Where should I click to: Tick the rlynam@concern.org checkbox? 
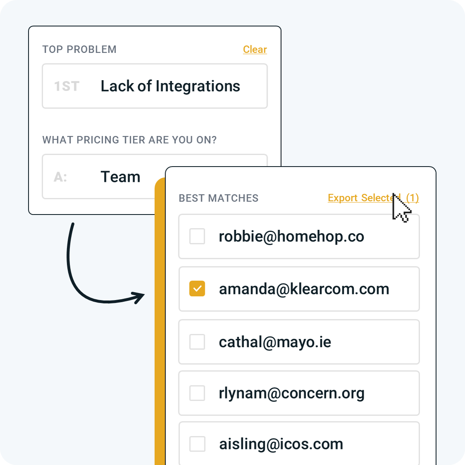pos(197,393)
